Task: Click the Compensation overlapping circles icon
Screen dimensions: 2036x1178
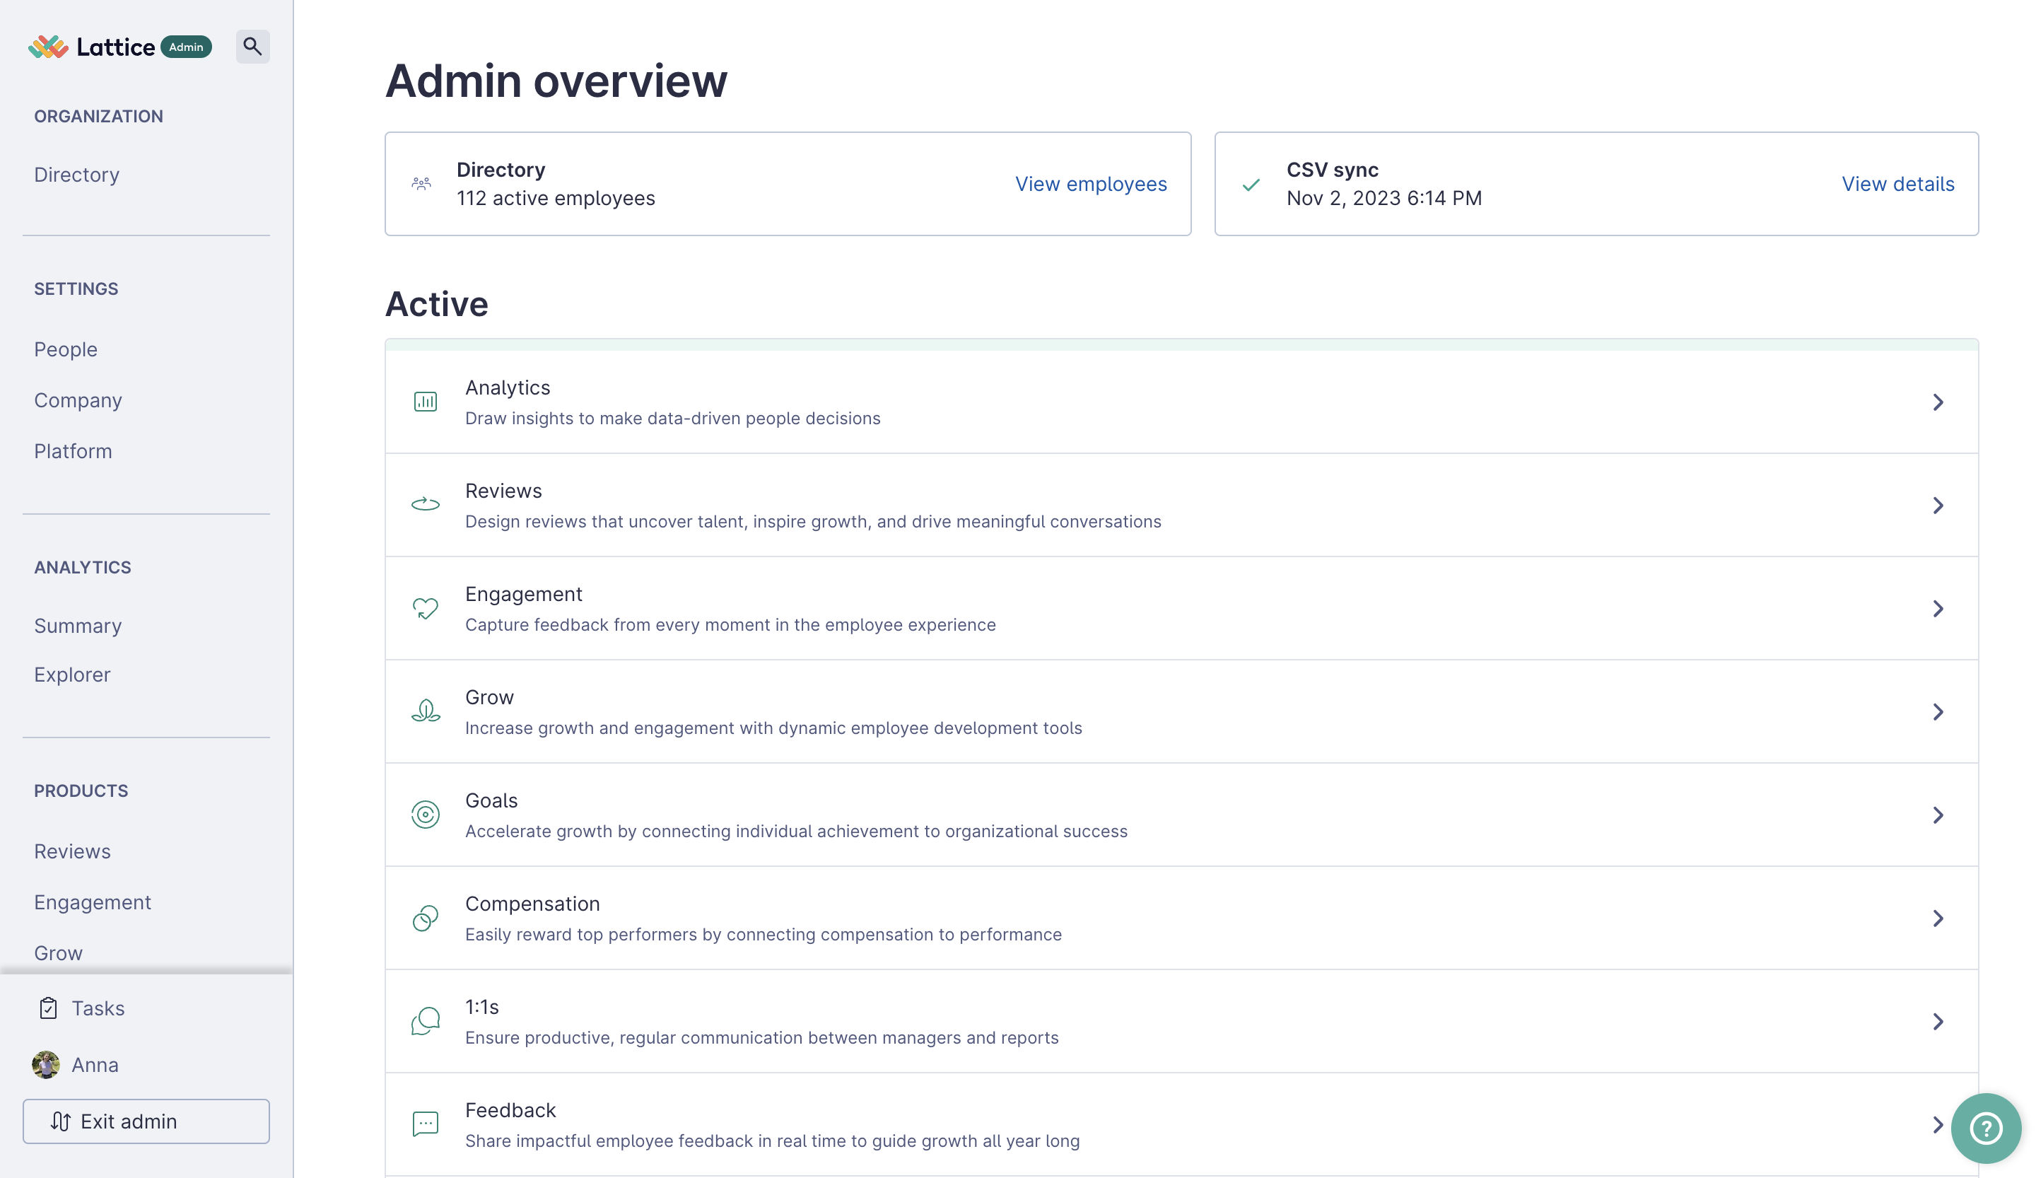Action: [x=425, y=918]
